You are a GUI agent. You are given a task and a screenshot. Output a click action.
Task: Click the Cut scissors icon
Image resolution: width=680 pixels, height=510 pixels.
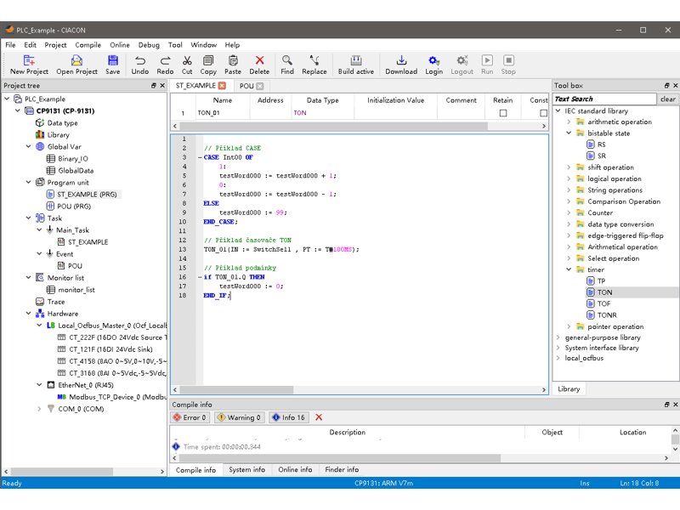(187, 61)
